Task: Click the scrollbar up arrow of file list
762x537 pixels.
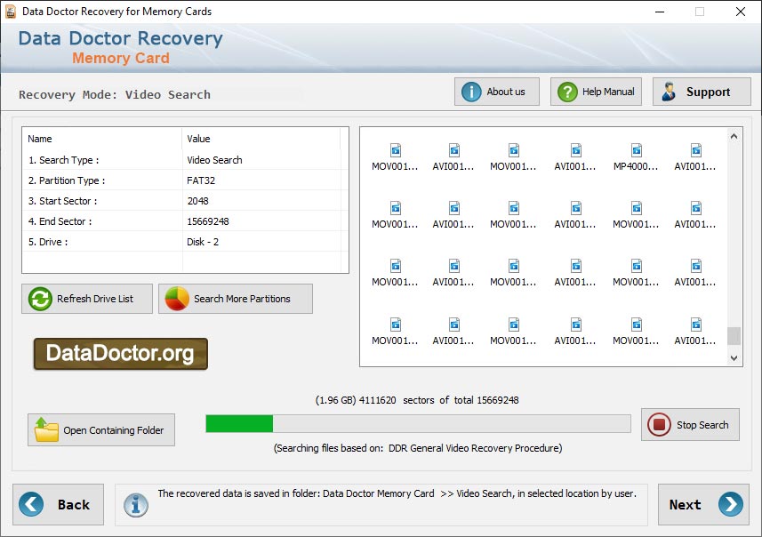Action: [734, 136]
